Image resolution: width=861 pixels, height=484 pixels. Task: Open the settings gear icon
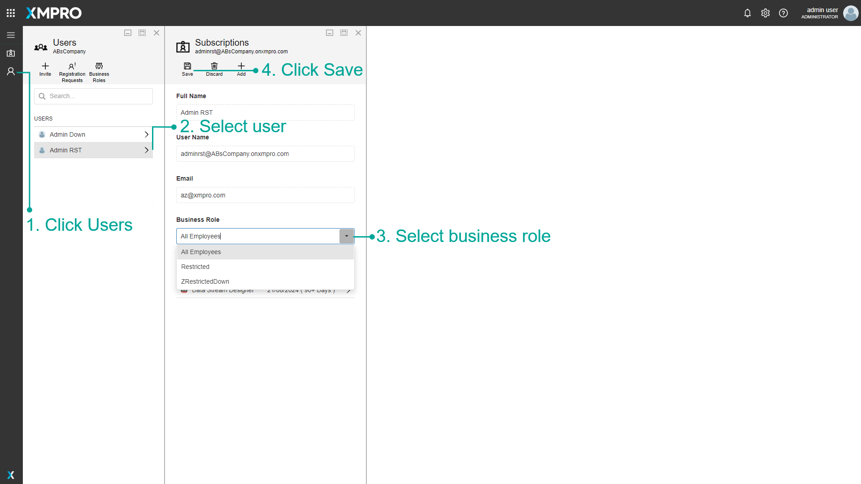click(765, 13)
